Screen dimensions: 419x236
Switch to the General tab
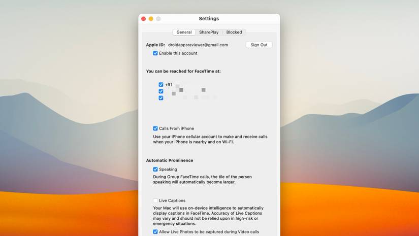pyautogui.click(x=184, y=32)
